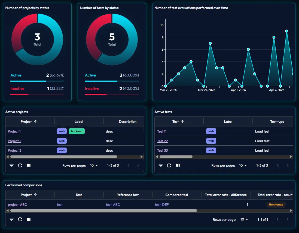Click sort arrow beside Active projects Project column
This screenshot has width=299, height=233.
point(36,121)
